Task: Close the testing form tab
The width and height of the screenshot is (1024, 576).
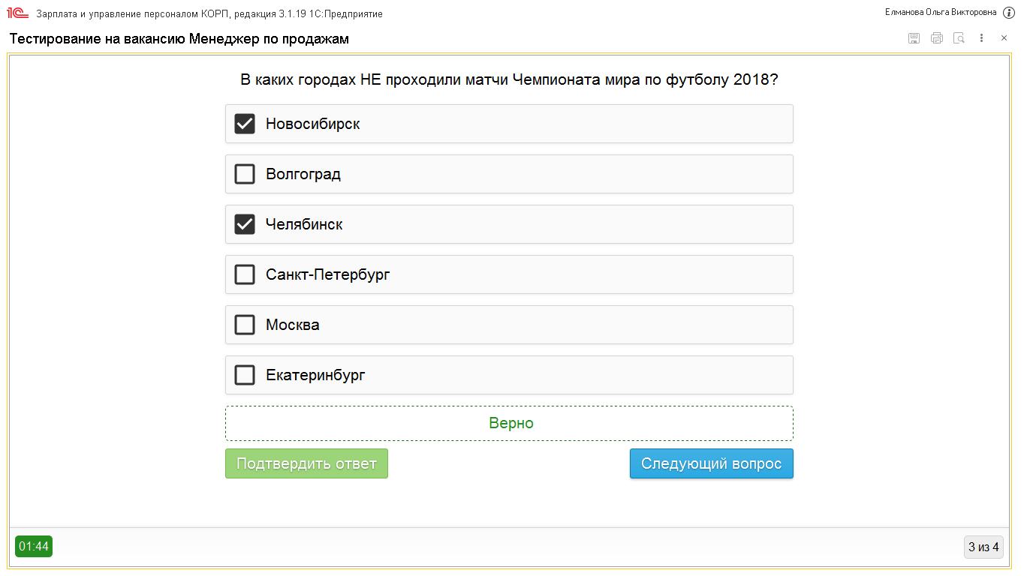Action: (x=1004, y=38)
